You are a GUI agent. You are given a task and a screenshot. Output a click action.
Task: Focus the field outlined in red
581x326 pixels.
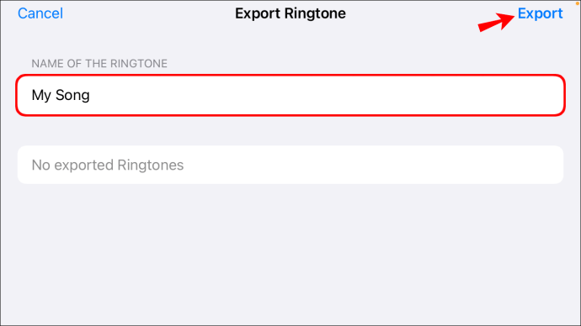tap(290, 95)
